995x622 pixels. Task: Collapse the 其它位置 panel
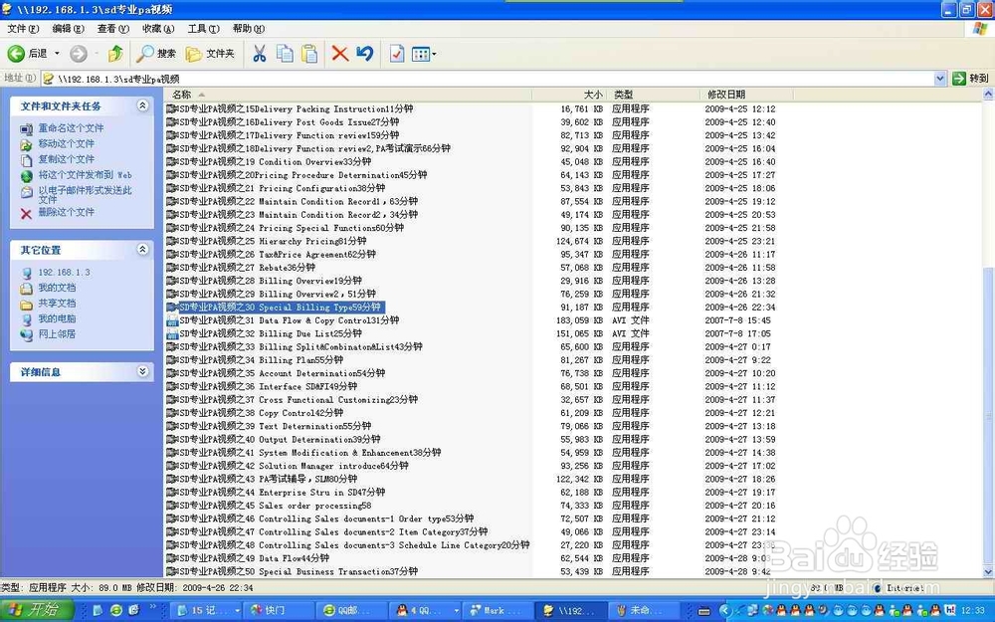point(142,250)
